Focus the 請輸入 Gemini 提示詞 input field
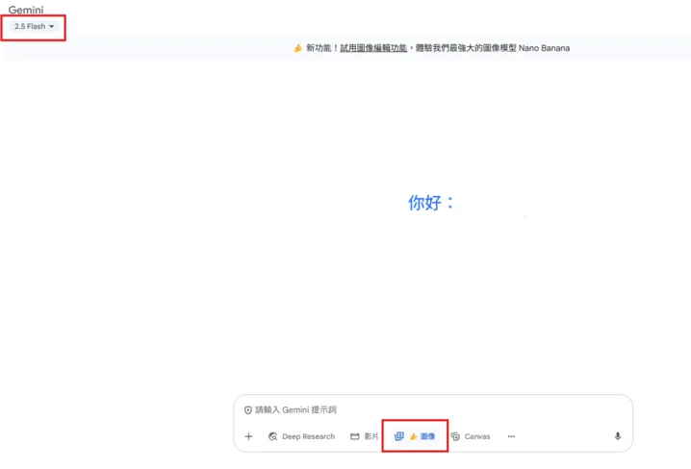Screen dimensions: 691x469 pos(433,409)
